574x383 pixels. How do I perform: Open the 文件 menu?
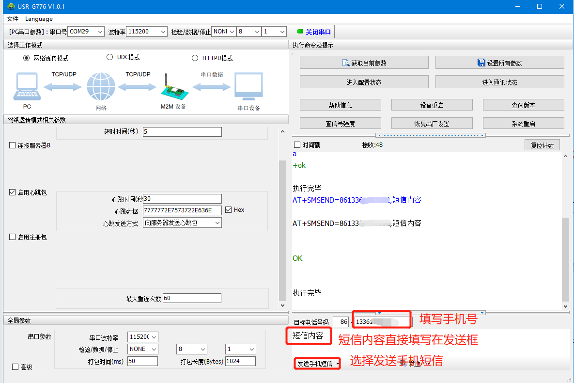click(13, 19)
